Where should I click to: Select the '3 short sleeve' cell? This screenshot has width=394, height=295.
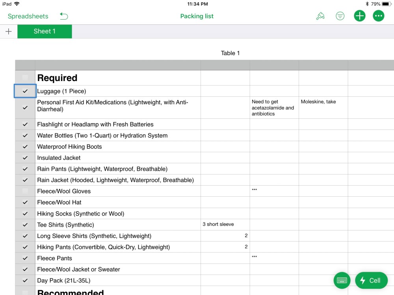(x=225, y=225)
